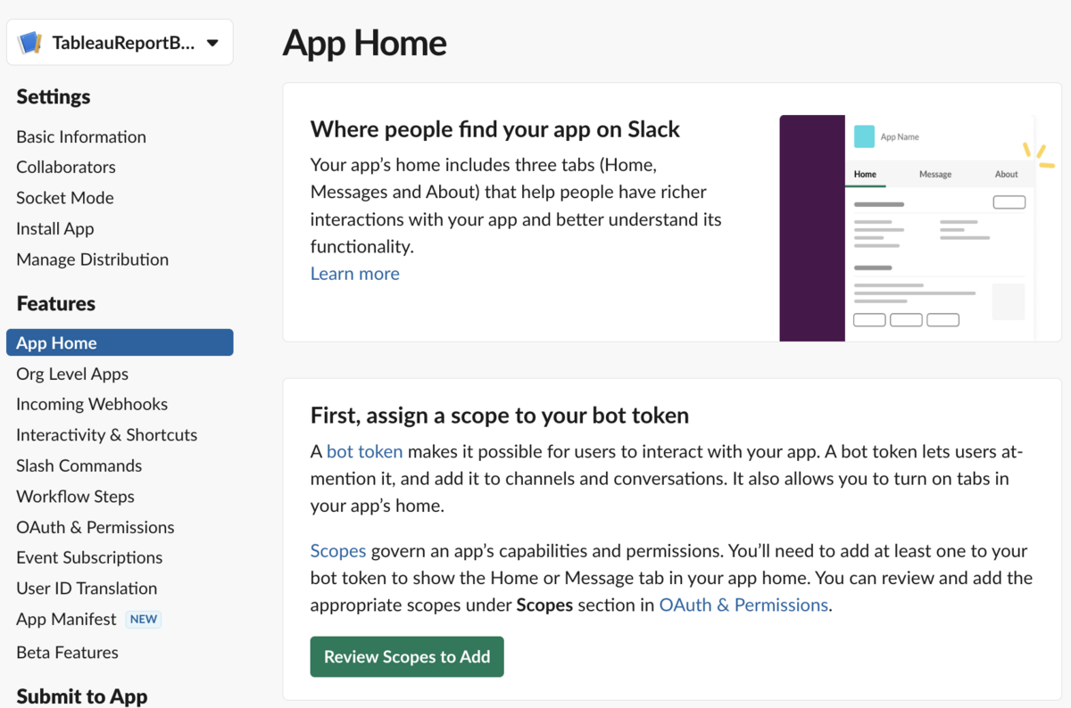Click the NEW badge beside App Manifest
Viewport: 1071px width, 708px height.
click(x=143, y=619)
